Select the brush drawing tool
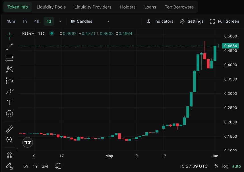The width and height of the screenshot is (244, 172). [10, 91]
